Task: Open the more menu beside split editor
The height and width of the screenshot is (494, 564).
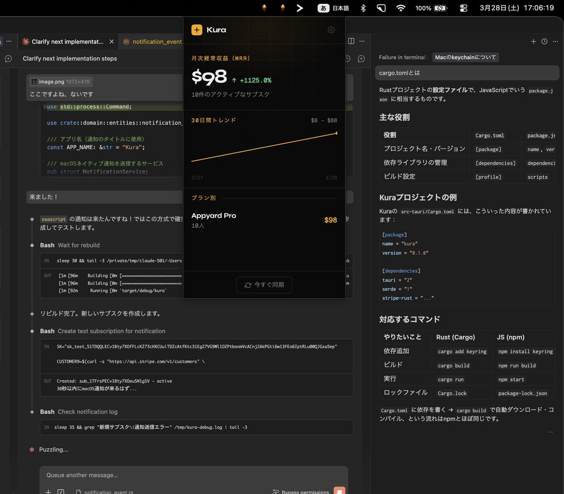Action: point(362,41)
